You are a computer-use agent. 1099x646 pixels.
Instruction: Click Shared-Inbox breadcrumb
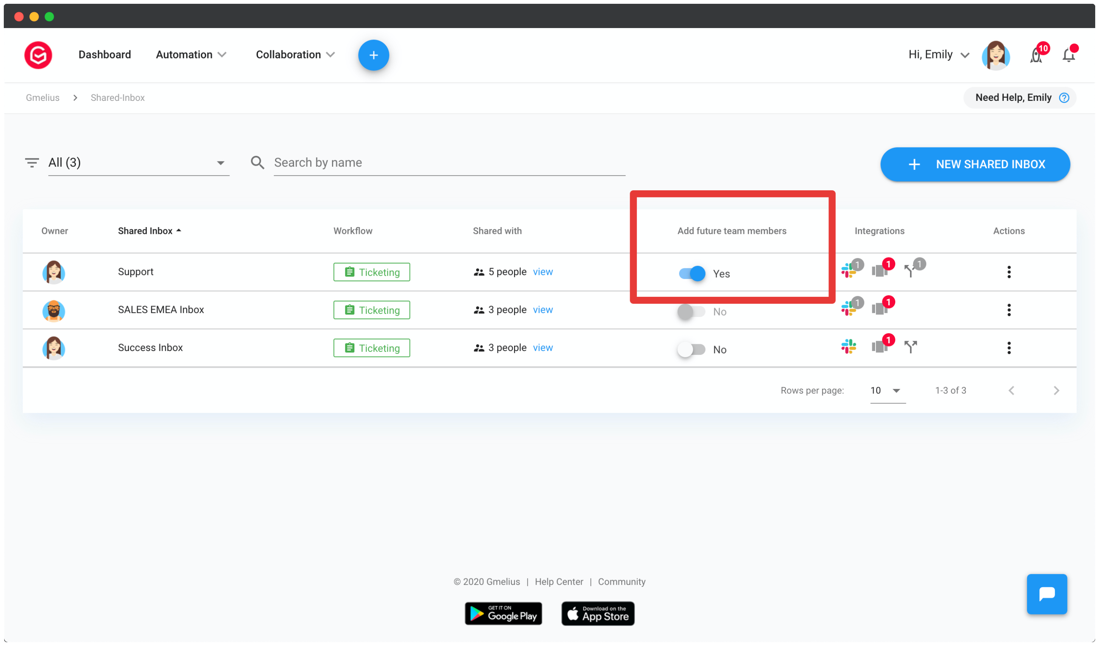coord(117,98)
